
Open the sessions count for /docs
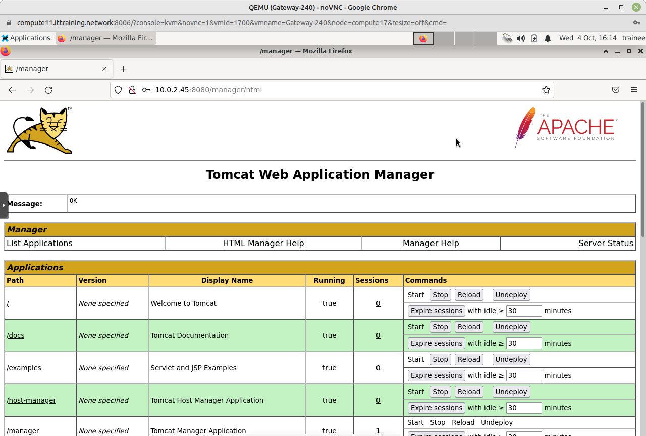click(378, 335)
